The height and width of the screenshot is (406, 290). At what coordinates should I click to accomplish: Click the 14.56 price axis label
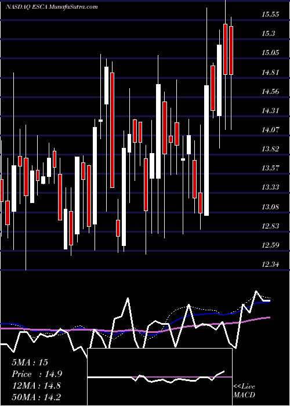click(x=270, y=92)
